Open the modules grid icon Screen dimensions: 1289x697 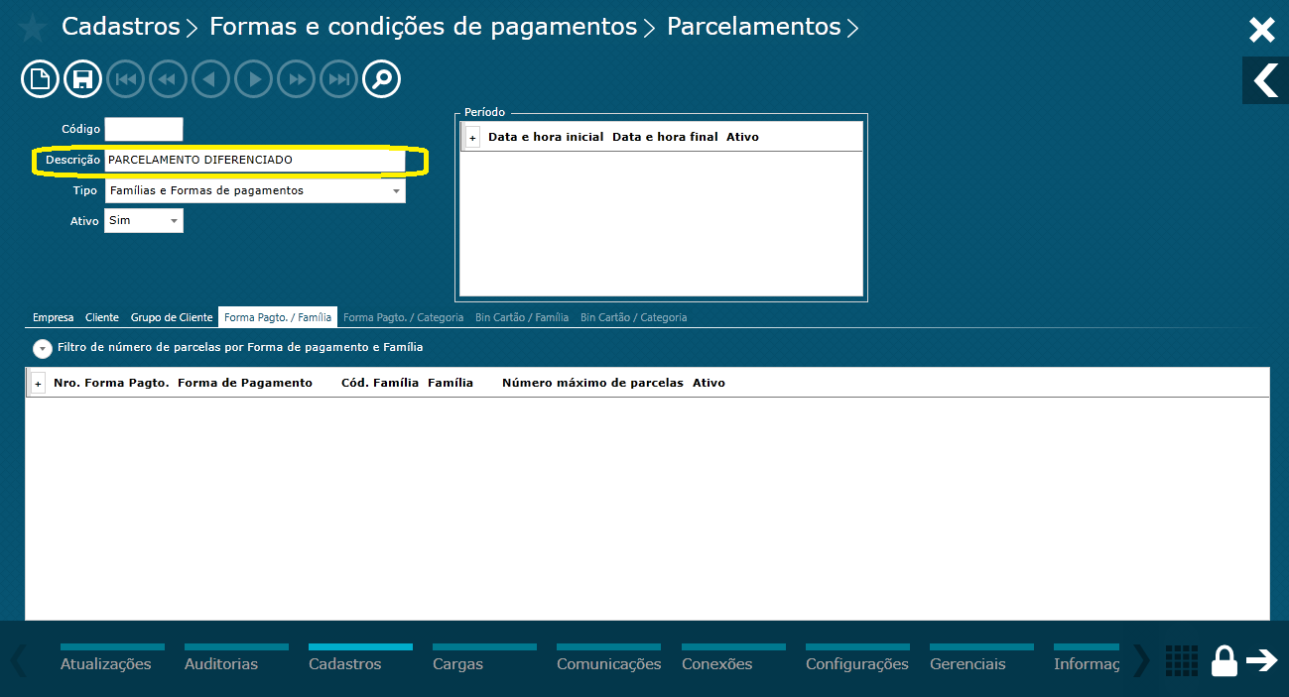[x=1181, y=660]
